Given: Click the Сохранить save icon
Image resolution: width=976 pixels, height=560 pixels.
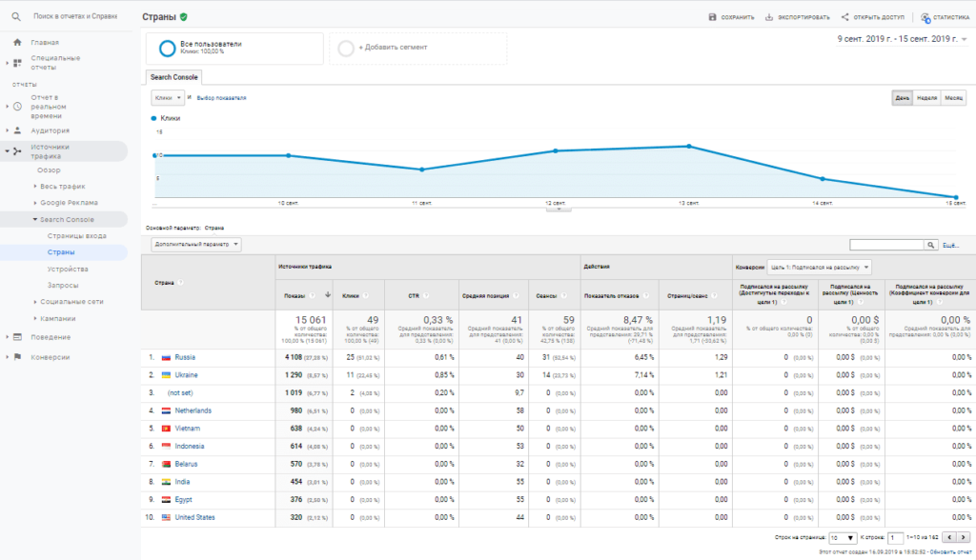Looking at the screenshot, I should click(x=712, y=17).
